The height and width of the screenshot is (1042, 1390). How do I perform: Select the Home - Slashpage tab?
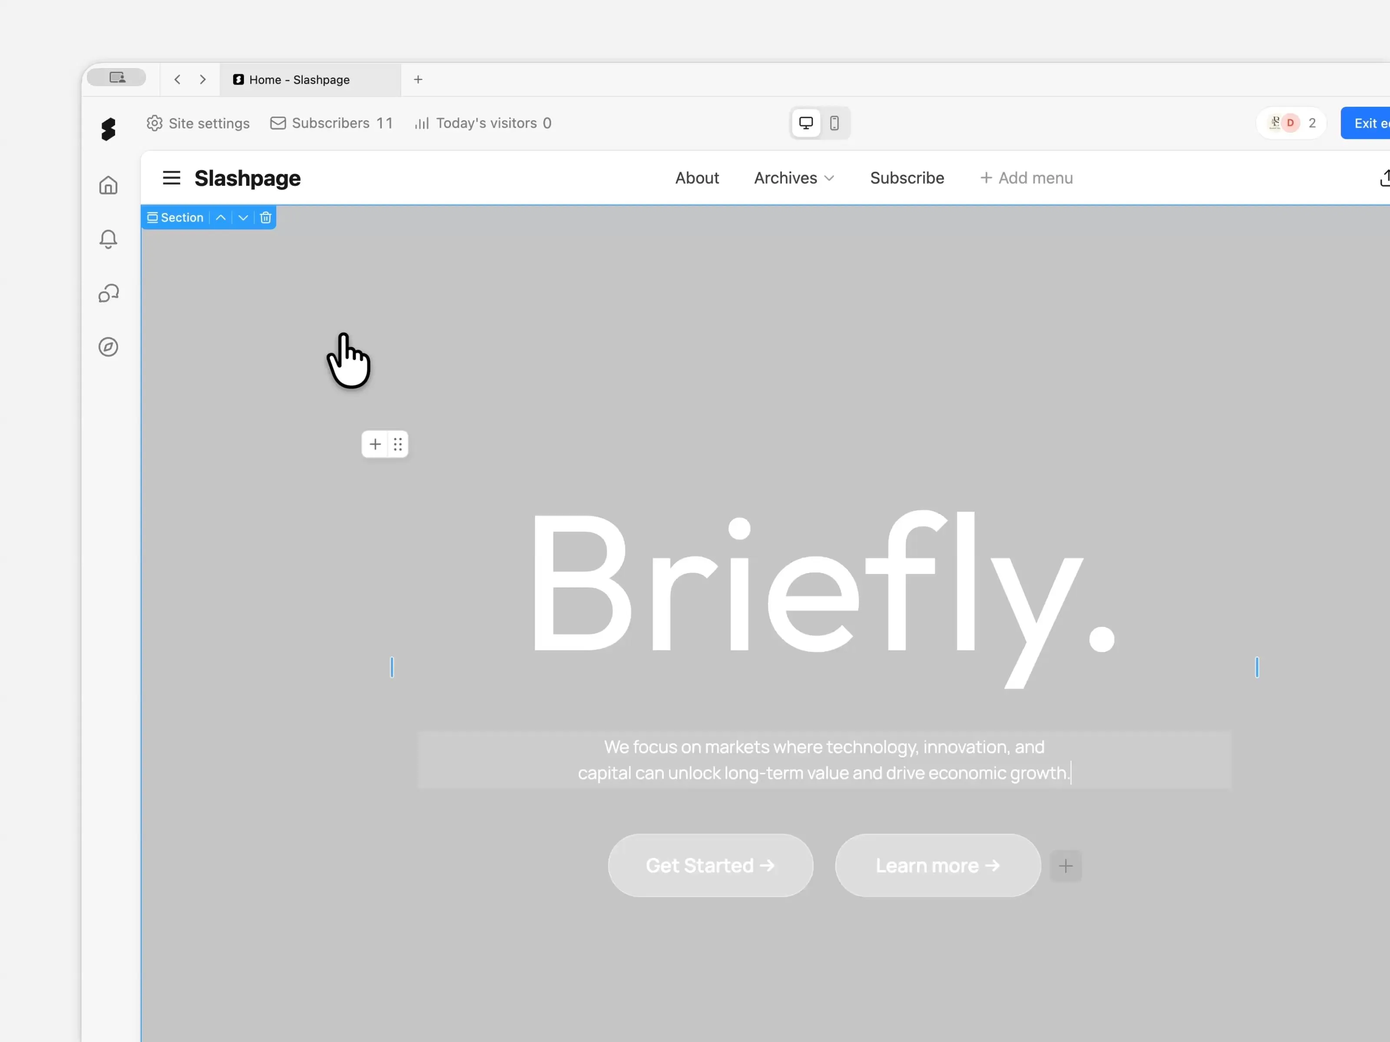point(311,80)
